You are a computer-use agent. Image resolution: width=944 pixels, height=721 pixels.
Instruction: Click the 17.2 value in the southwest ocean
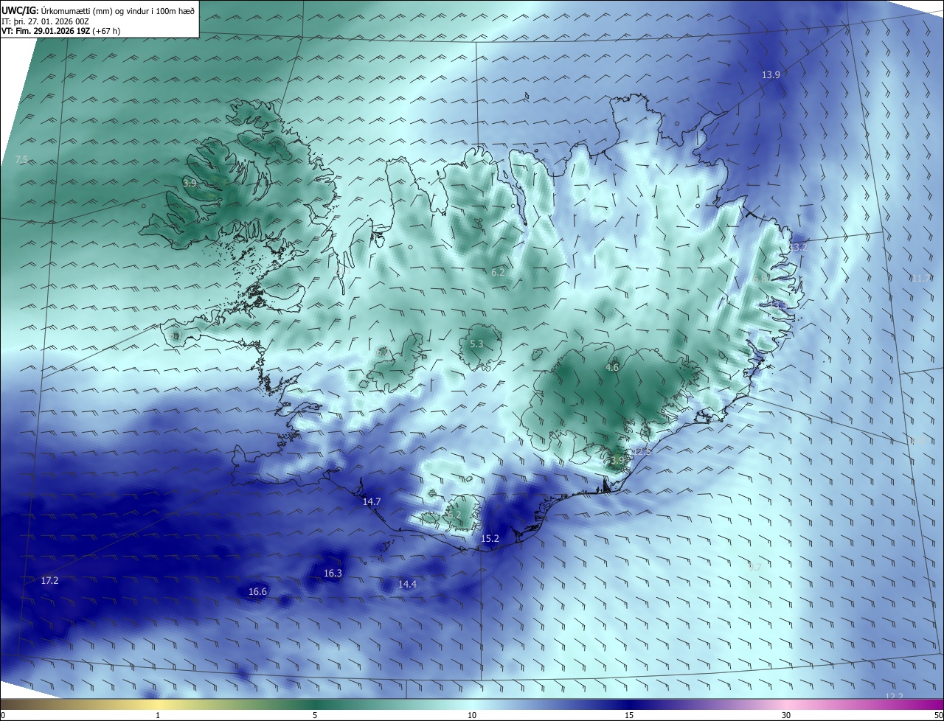click(49, 581)
